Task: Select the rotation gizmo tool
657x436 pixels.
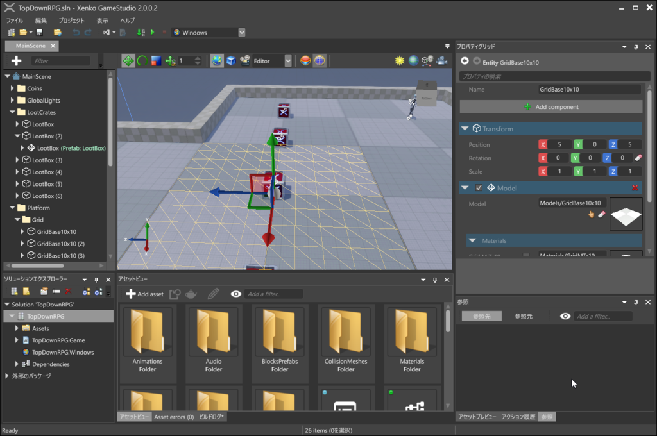Action: pos(142,61)
